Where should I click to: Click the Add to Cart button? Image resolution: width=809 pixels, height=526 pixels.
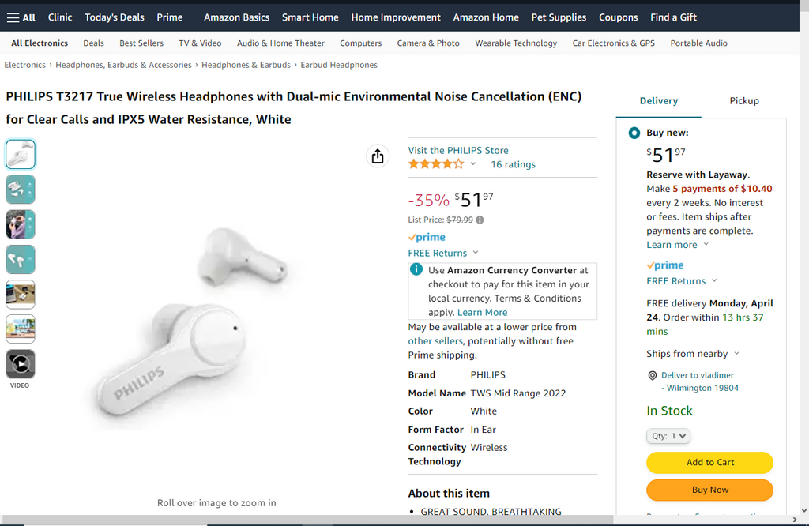click(x=709, y=463)
